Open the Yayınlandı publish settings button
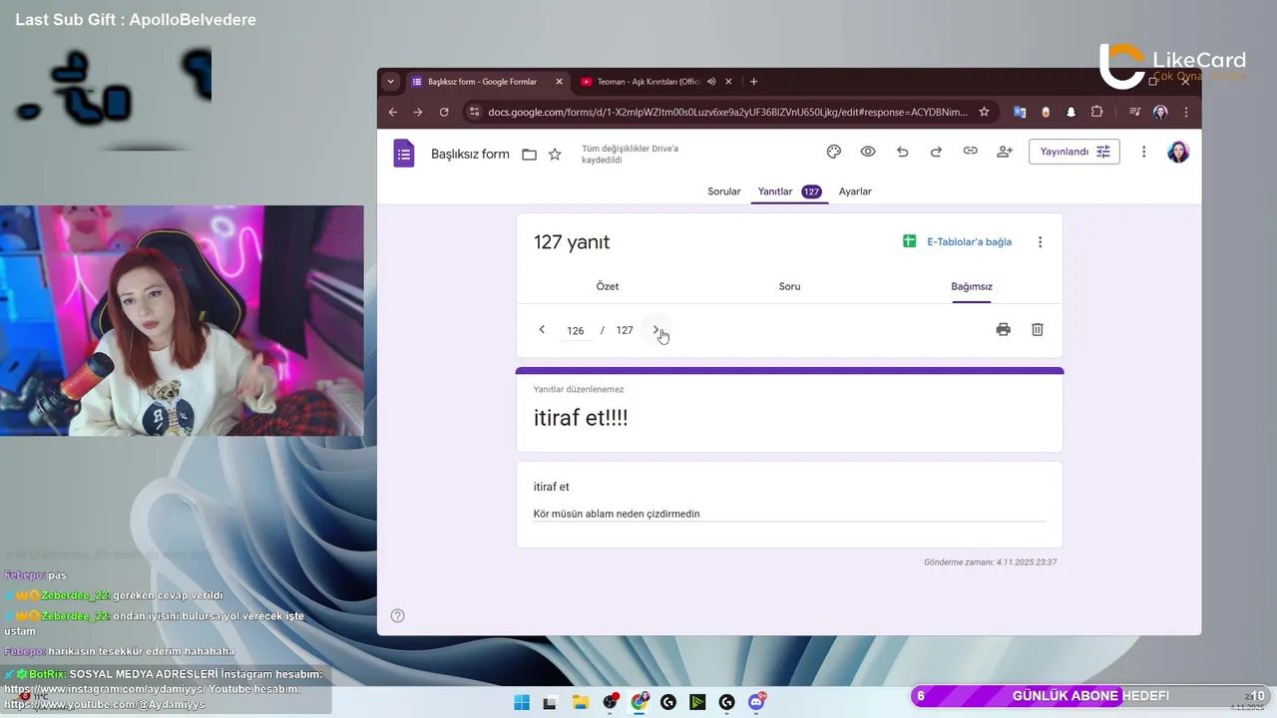This screenshot has width=1277, height=718. tap(1073, 152)
